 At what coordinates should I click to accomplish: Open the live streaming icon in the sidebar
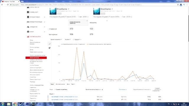tap(28, 22)
